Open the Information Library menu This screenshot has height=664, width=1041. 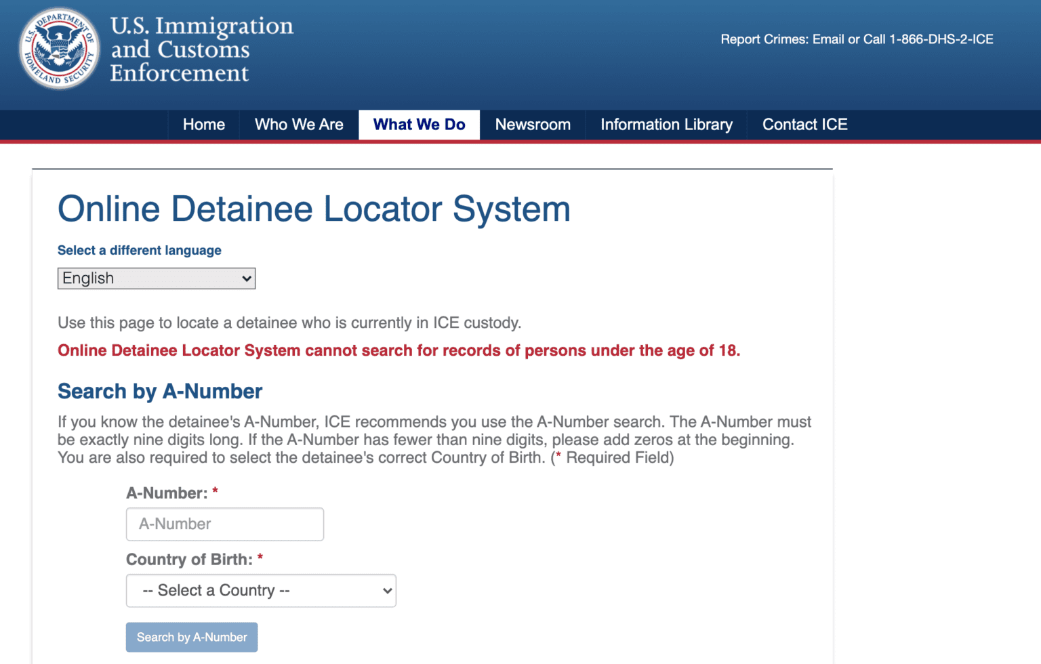[x=666, y=125]
